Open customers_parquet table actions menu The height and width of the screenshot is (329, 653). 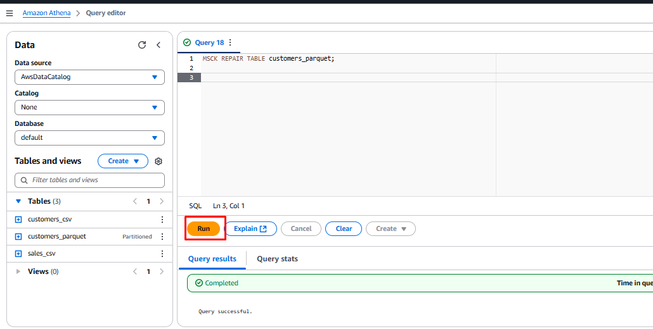pyautogui.click(x=162, y=237)
